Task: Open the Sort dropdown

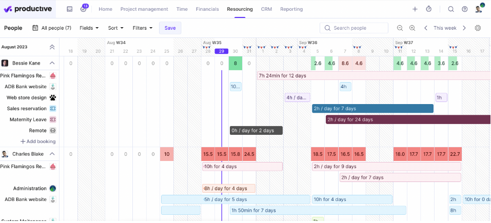Action: point(116,28)
